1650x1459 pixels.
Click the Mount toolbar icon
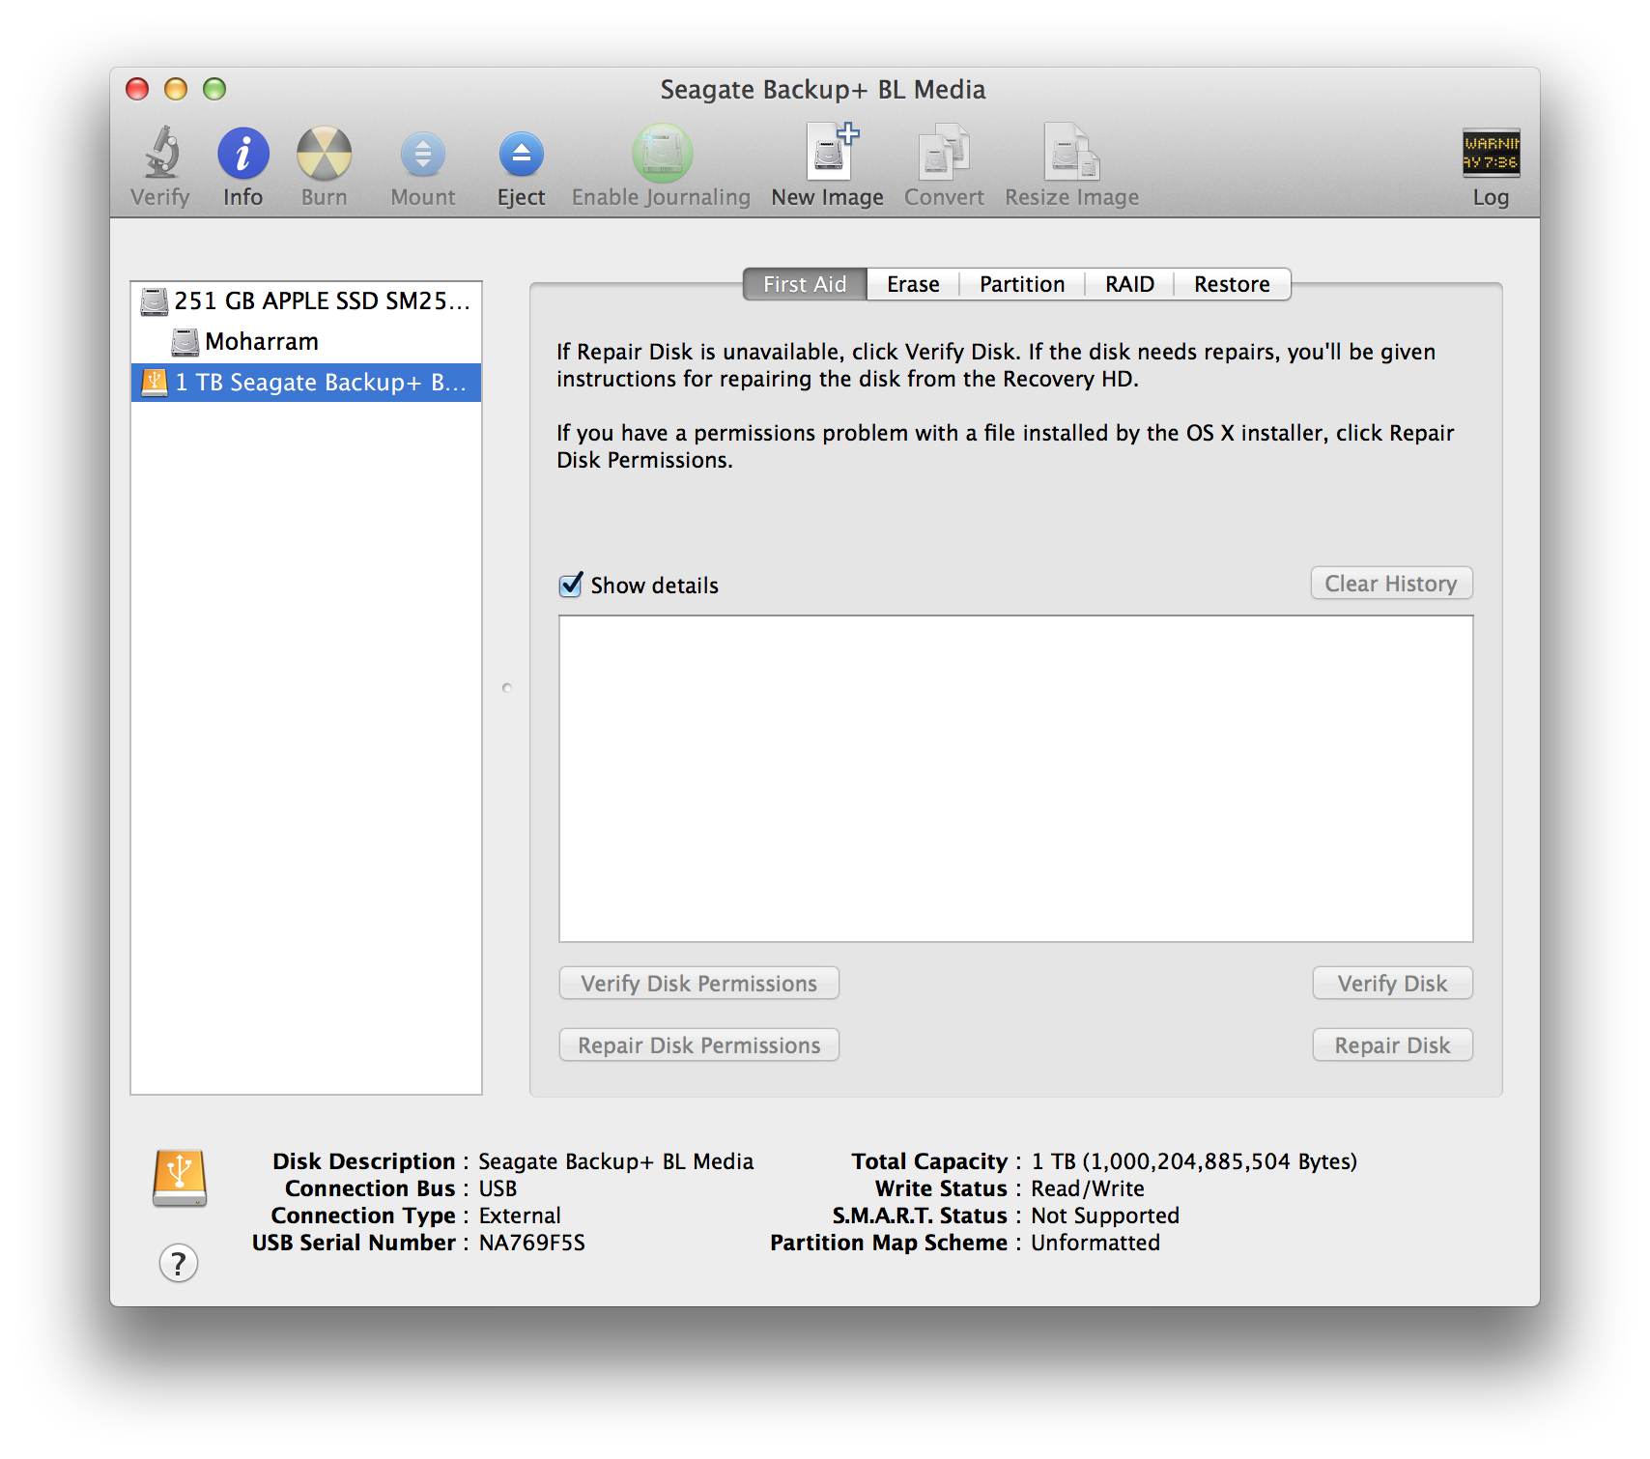click(423, 154)
